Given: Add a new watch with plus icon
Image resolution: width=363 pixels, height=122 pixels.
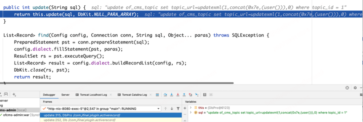Looking at the screenshot, I should tap(185, 108).
